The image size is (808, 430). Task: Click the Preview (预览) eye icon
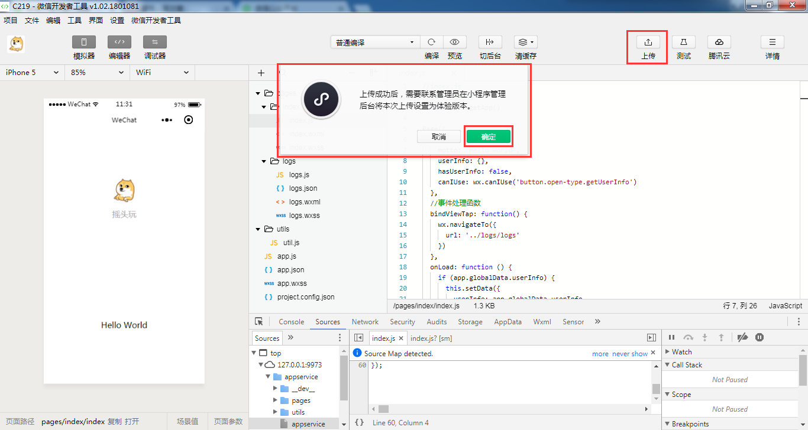click(x=454, y=43)
